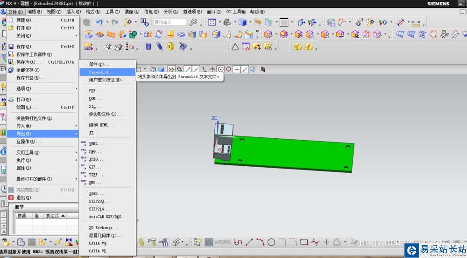This screenshot has height=258, width=467.
Task: Click the Measure distance ruler icon
Action: (416, 22)
